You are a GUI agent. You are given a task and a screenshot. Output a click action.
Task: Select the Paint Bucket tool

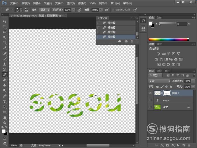[5, 80]
